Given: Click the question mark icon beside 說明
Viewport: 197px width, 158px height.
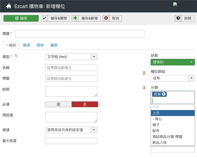Looking at the screenshot, I should tap(178, 18).
